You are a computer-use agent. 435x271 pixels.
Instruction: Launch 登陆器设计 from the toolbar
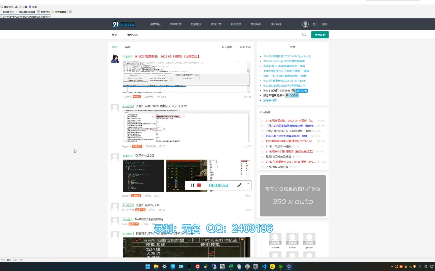(x=7, y=12)
